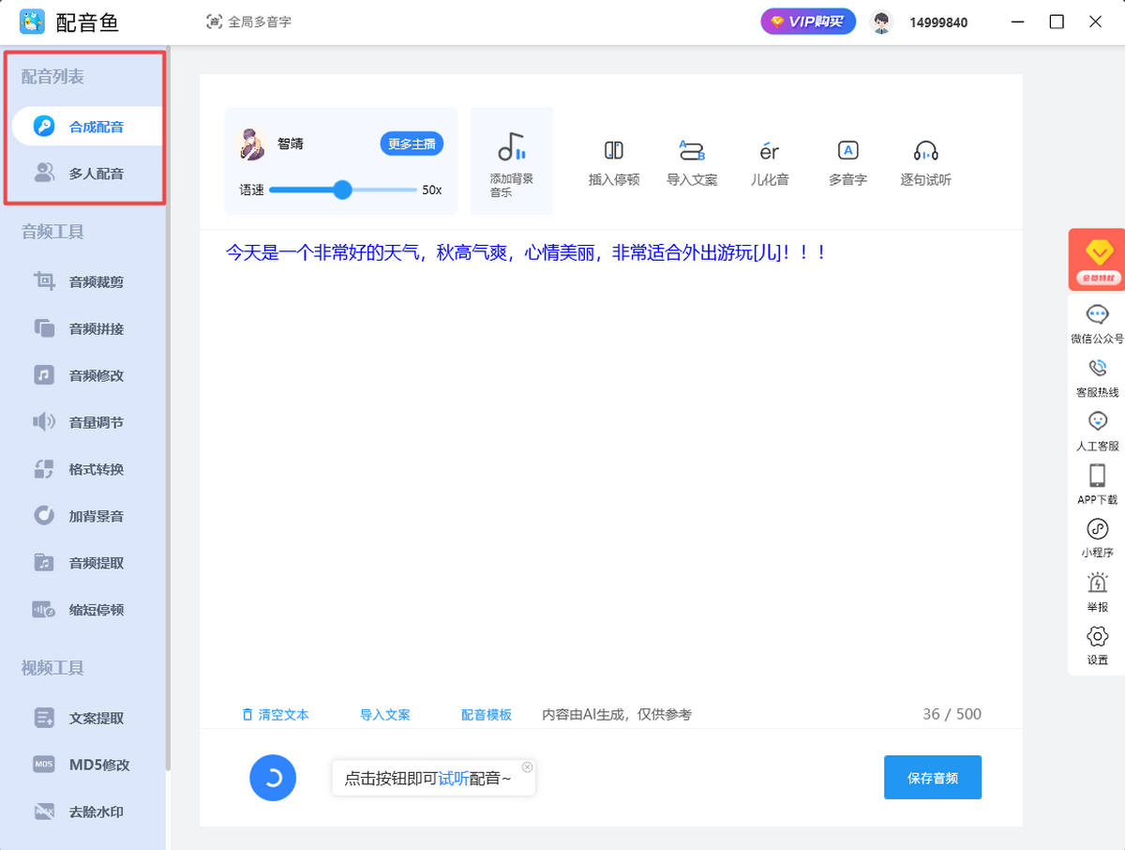Click the 小程序 icon
The height and width of the screenshot is (850, 1125).
(x=1097, y=529)
